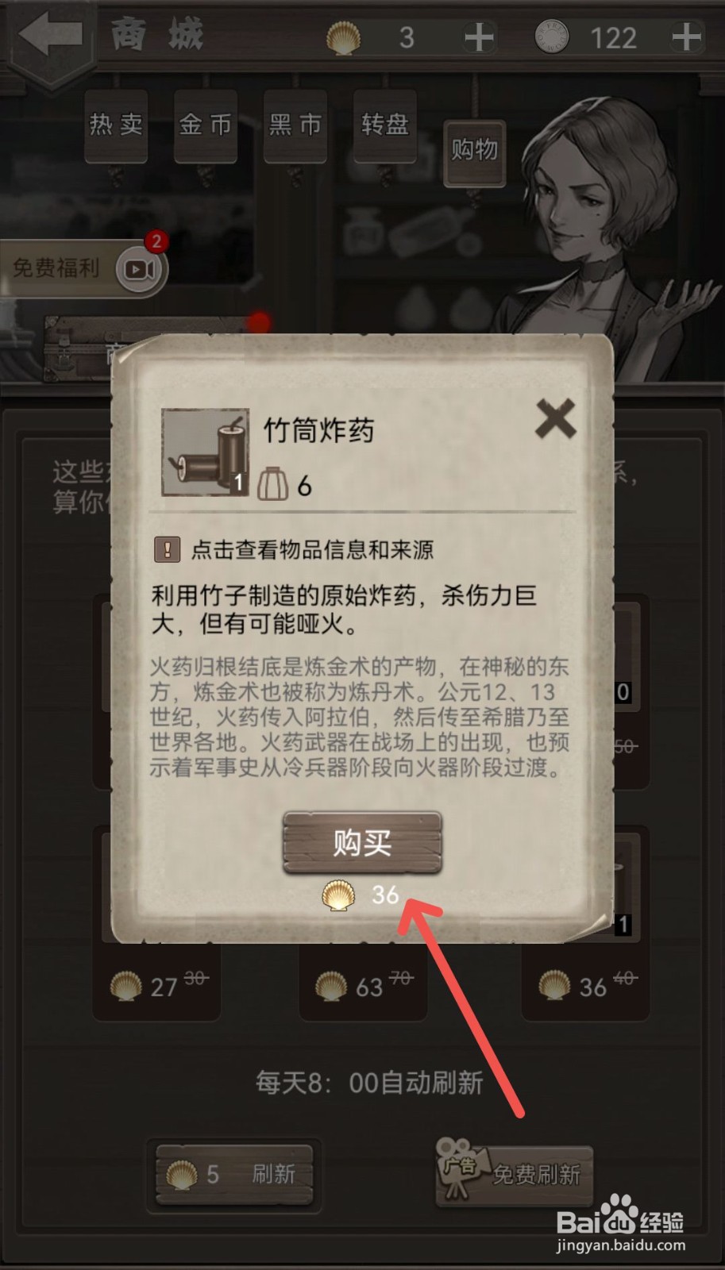
Task: Tap the silver coin icon in the top bar
Action: point(551,37)
